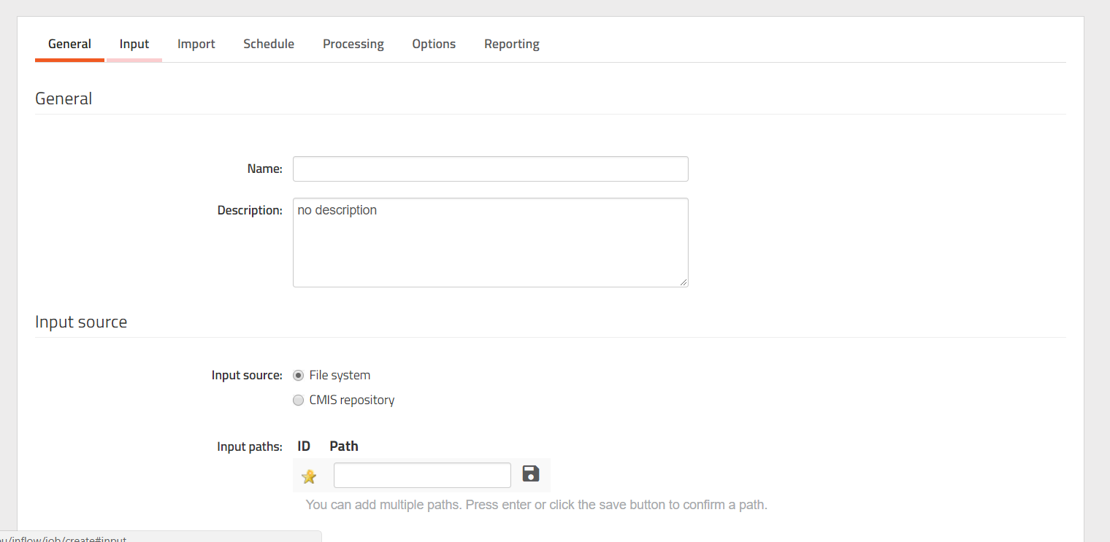The image size is (1110, 542).
Task: Click into the Name text field
Action: click(490, 169)
